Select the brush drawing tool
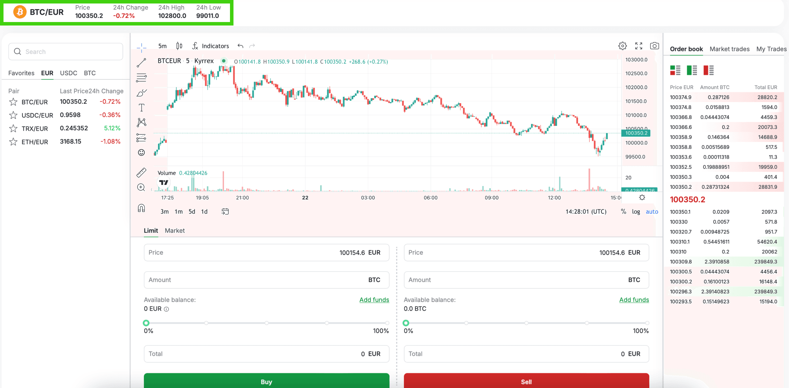 coord(141,93)
